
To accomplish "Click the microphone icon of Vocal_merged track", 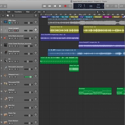I will (6, 30).
